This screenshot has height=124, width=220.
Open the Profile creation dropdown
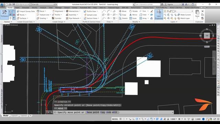57,15
